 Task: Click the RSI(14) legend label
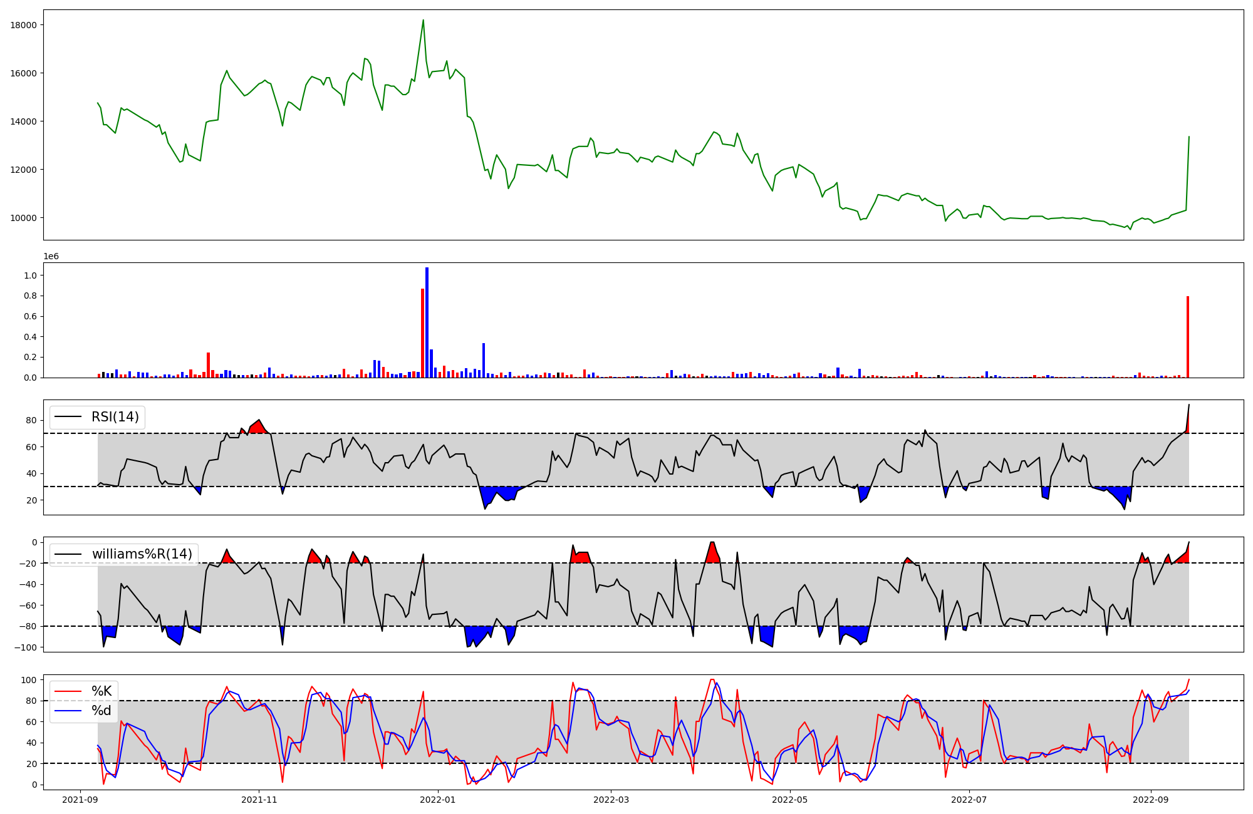pos(115,417)
